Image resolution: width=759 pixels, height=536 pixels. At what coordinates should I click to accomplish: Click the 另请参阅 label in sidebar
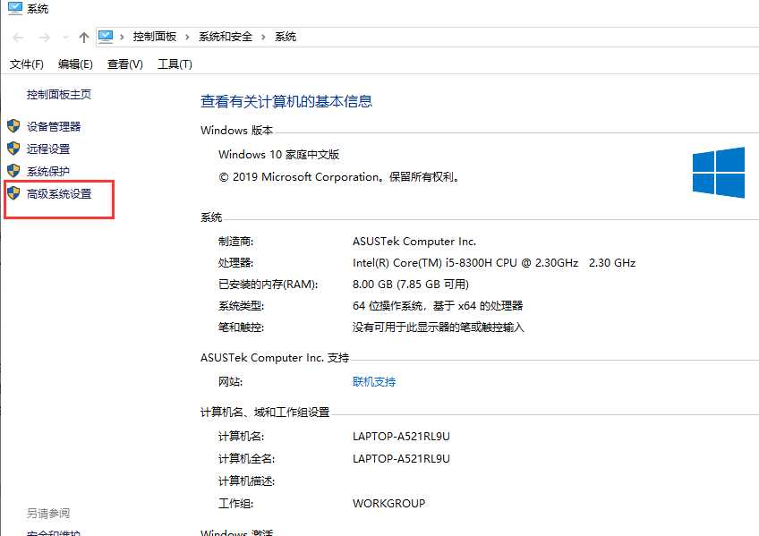[x=48, y=514]
